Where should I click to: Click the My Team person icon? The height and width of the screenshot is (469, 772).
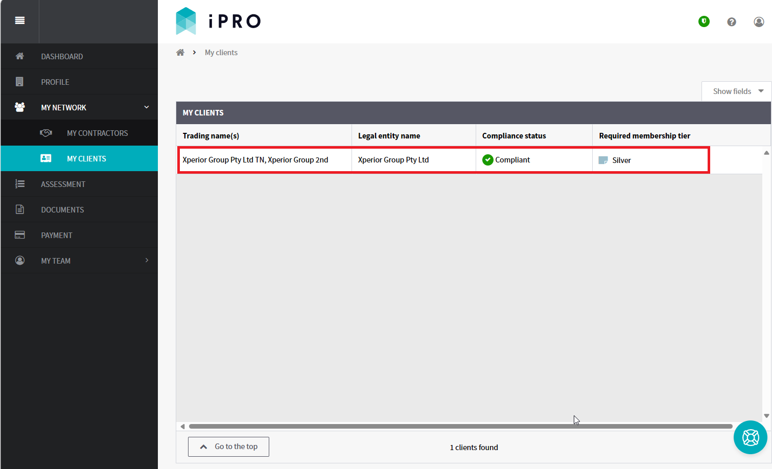(20, 261)
